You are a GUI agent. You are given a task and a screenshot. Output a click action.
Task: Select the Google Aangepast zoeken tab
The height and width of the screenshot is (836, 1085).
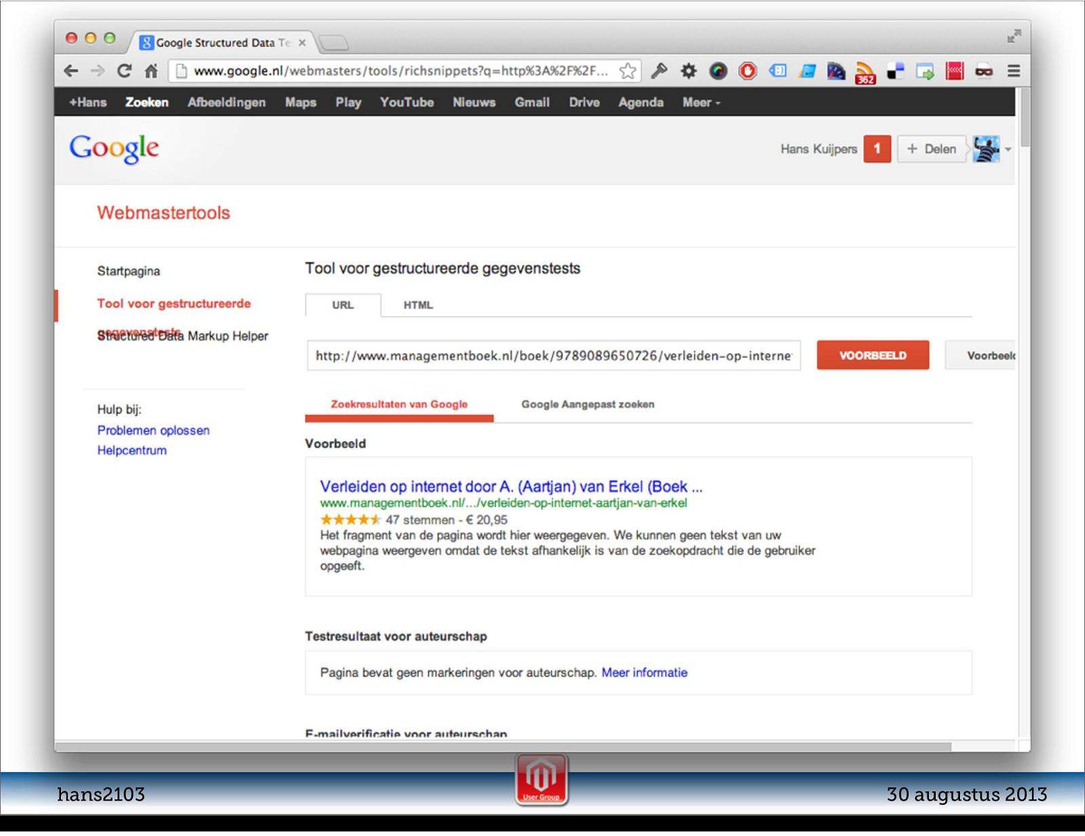tap(588, 404)
